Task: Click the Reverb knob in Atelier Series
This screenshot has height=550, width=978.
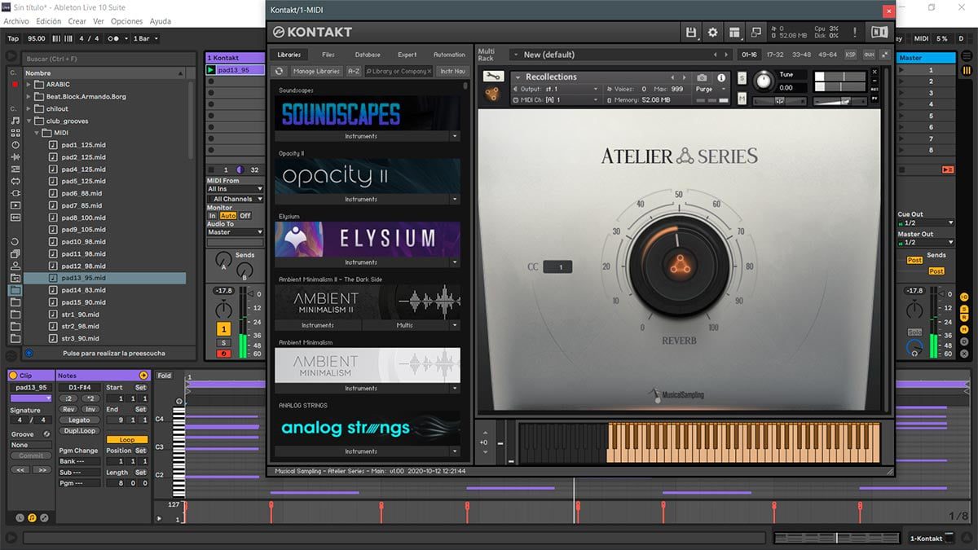Action: click(679, 266)
